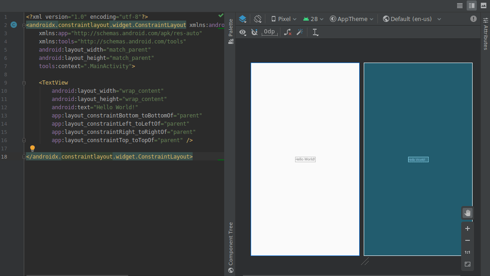Click the lightbulb intention icon in the editor
Screen dimensions: 490x276
click(x=32, y=148)
